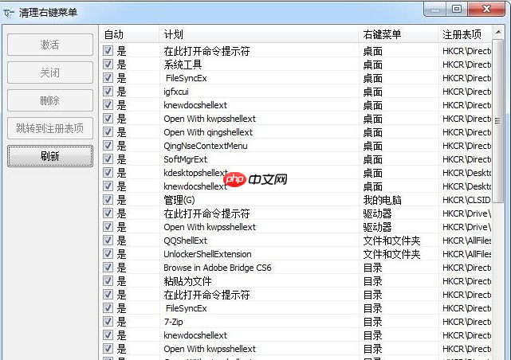Toggle the QingNseContextMenu checkbox
This screenshot has width=511, height=360.
click(x=108, y=146)
